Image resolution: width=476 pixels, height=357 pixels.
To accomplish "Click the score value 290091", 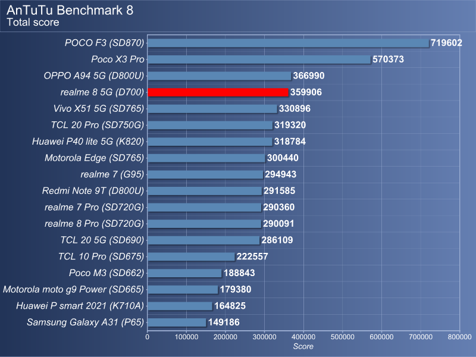I will [278, 224].
